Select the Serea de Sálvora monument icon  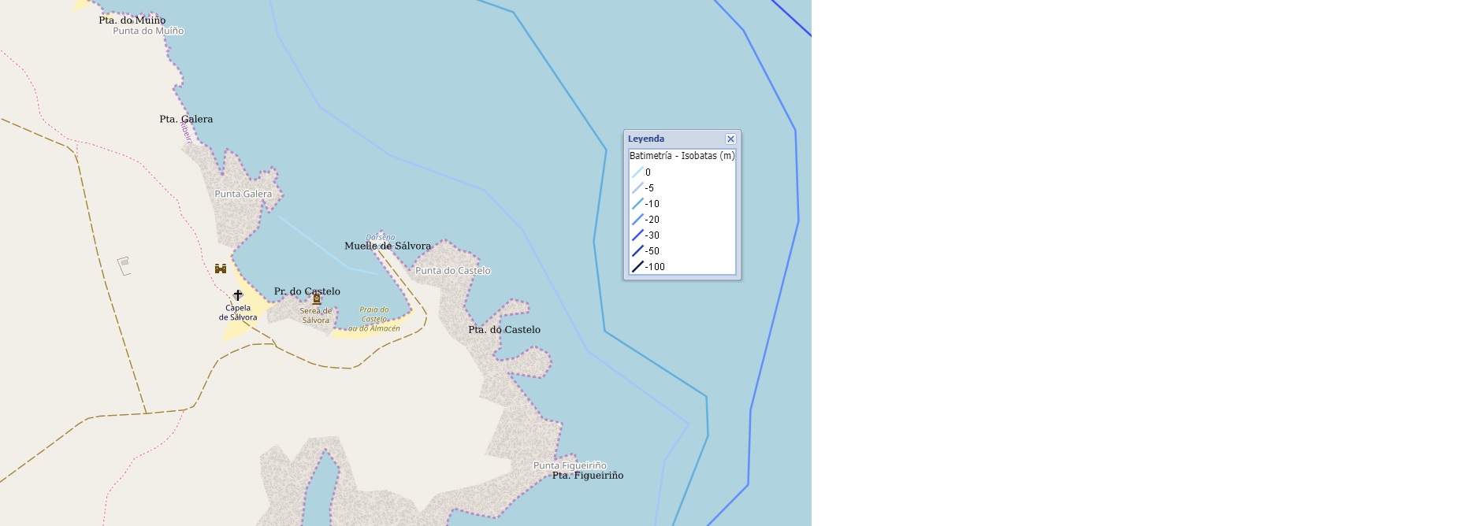coord(317,299)
